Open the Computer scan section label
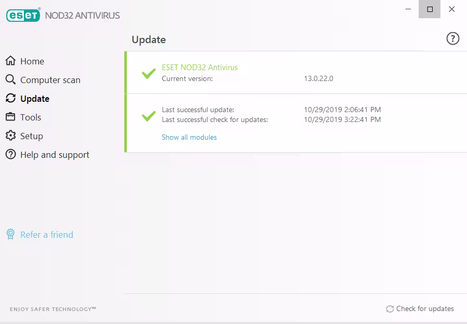Image resolution: width=467 pixels, height=324 pixels. coord(50,80)
